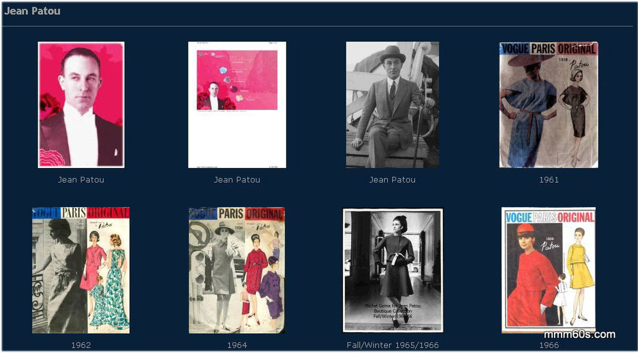
Task: Click the 1964 caption link
Action: [237, 345]
